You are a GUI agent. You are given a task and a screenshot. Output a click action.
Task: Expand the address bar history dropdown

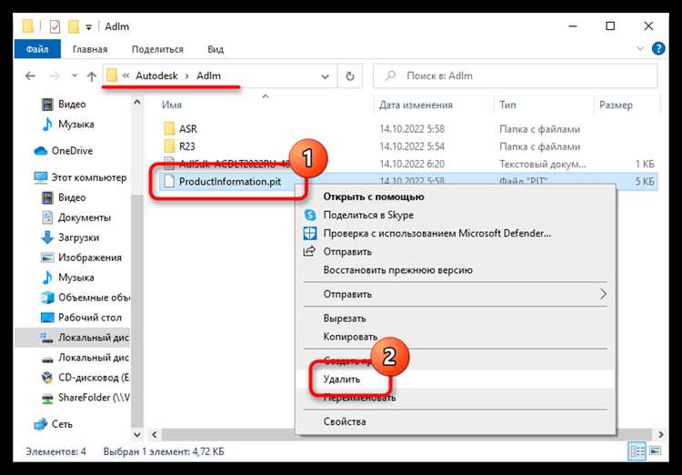tap(325, 76)
